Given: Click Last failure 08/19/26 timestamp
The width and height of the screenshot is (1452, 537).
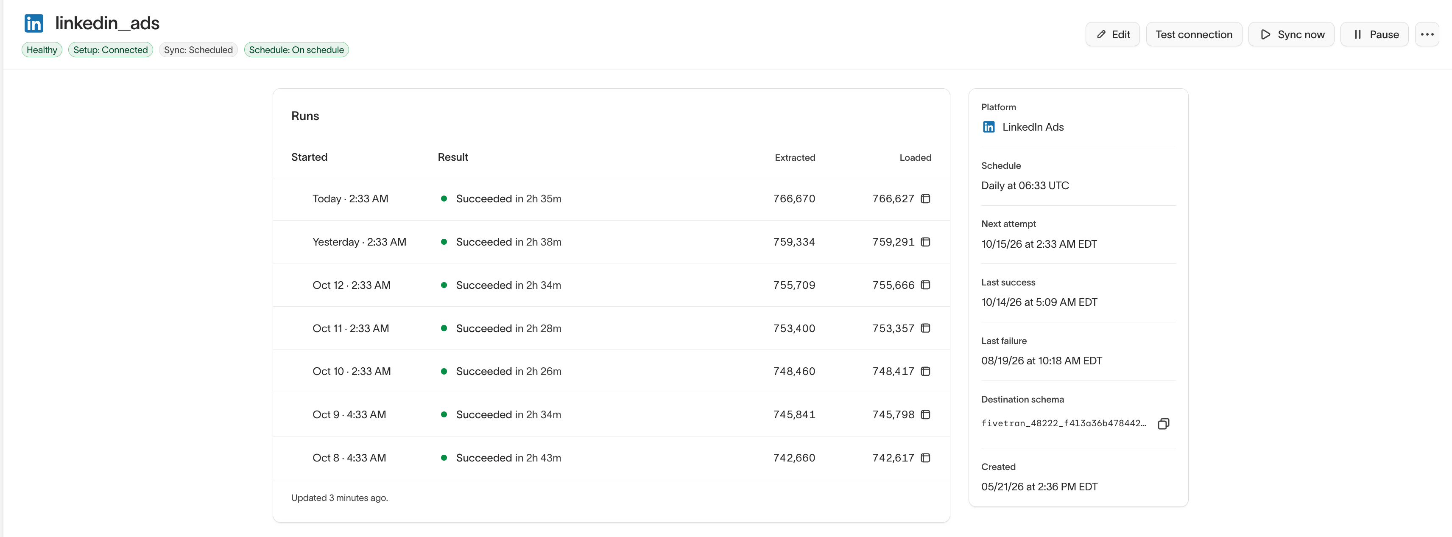Looking at the screenshot, I should pyautogui.click(x=1042, y=361).
